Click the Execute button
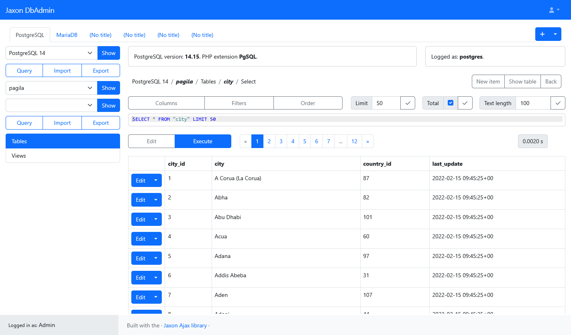The image size is (571, 335). [203, 141]
